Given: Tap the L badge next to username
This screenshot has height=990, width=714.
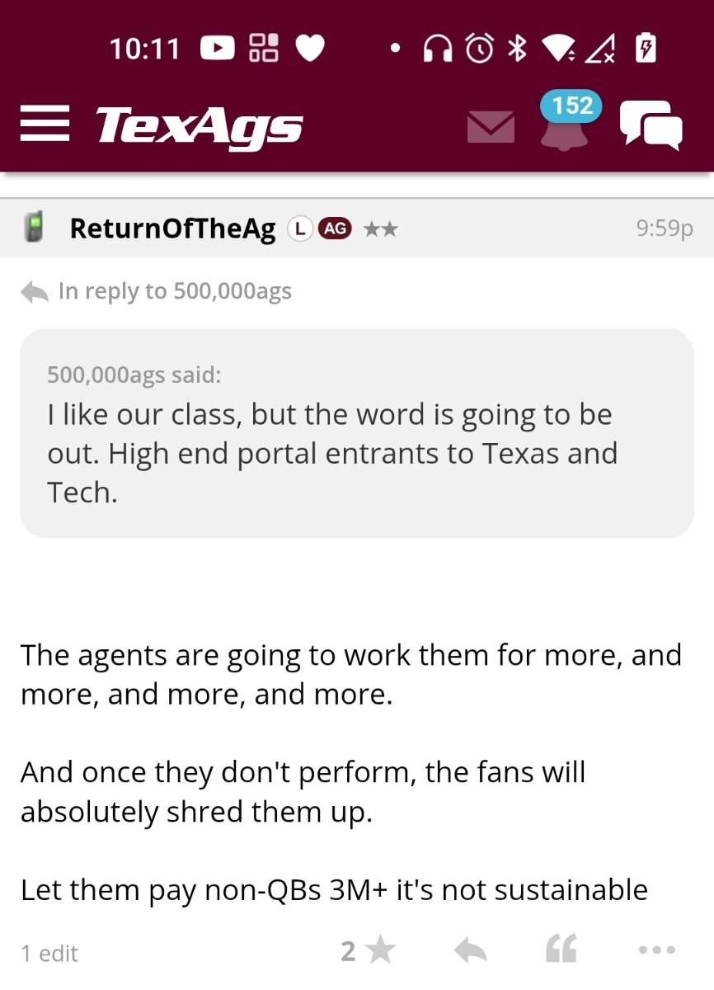Looking at the screenshot, I should click(x=298, y=229).
